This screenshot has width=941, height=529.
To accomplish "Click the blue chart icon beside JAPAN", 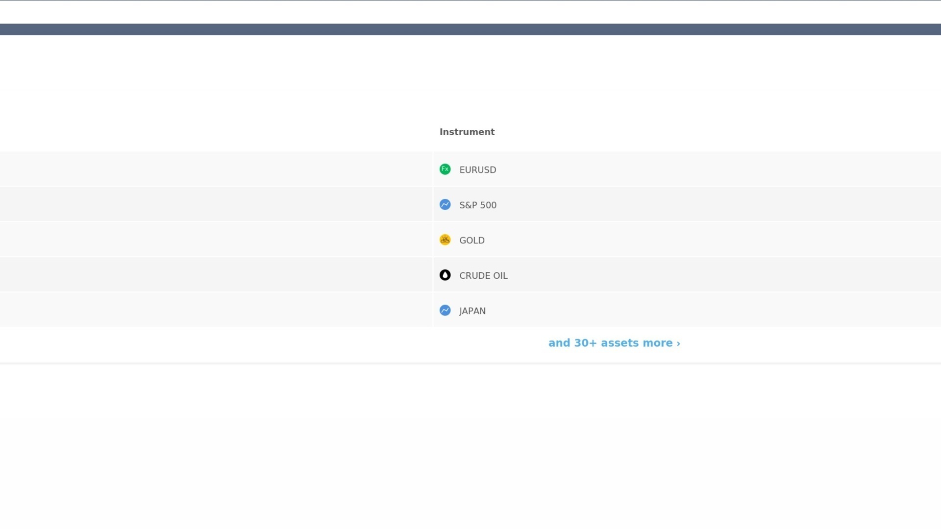I will (x=445, y=311).
